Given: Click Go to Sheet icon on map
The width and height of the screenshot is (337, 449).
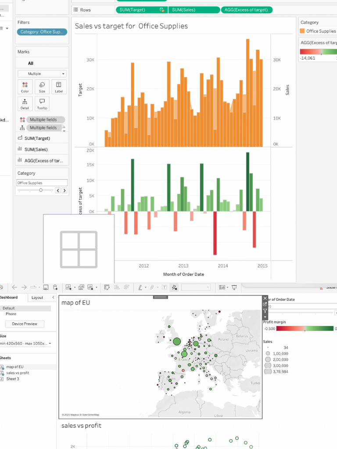Looking at the screenshot, I should pyautogui.click(x=265, y=304).
